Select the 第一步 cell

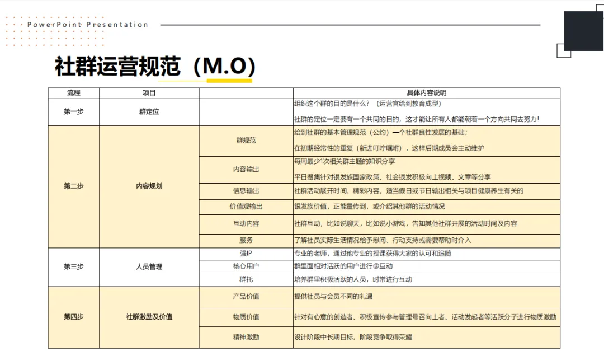(74, 112)
